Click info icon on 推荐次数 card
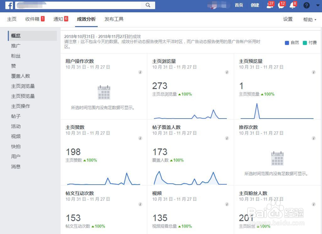 [314, 138]
